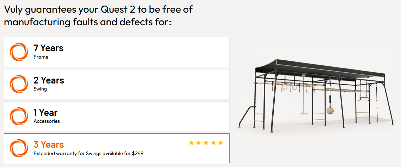Image resolution: width=401 pixels, height=167 pixels.
Task: Click the gymnastic rings in the product photo
Action: tap(289, 87)
